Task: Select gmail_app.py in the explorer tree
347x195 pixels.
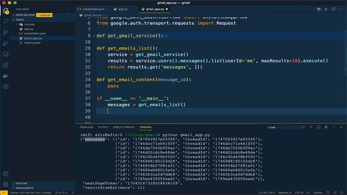Action: pyautogui.click(x=43, y=38)
